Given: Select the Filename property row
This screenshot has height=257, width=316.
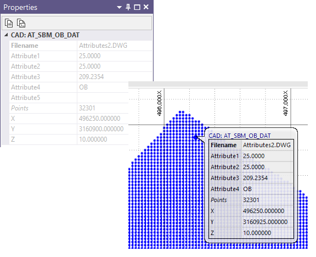Looking at the screenshot, I should (81, 46).
